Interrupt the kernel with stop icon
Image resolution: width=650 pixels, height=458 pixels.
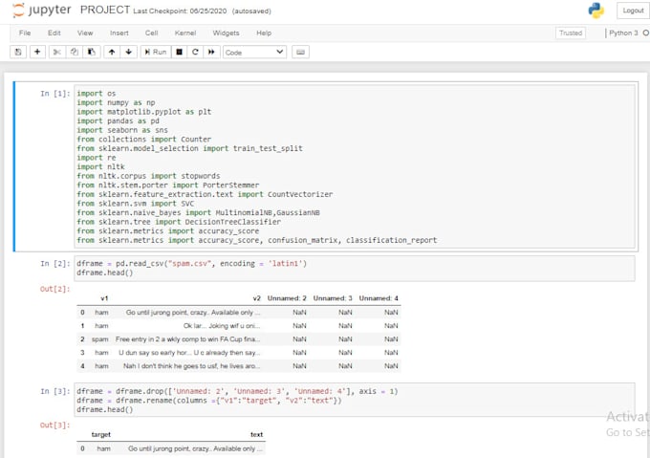179,52
